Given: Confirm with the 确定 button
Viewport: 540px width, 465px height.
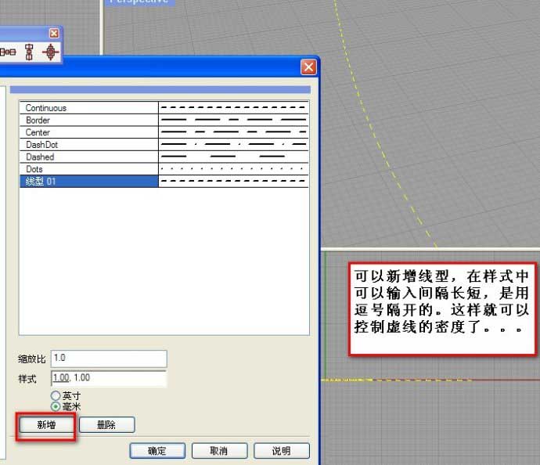Looking at the screenshot, I should click(157, 451).
